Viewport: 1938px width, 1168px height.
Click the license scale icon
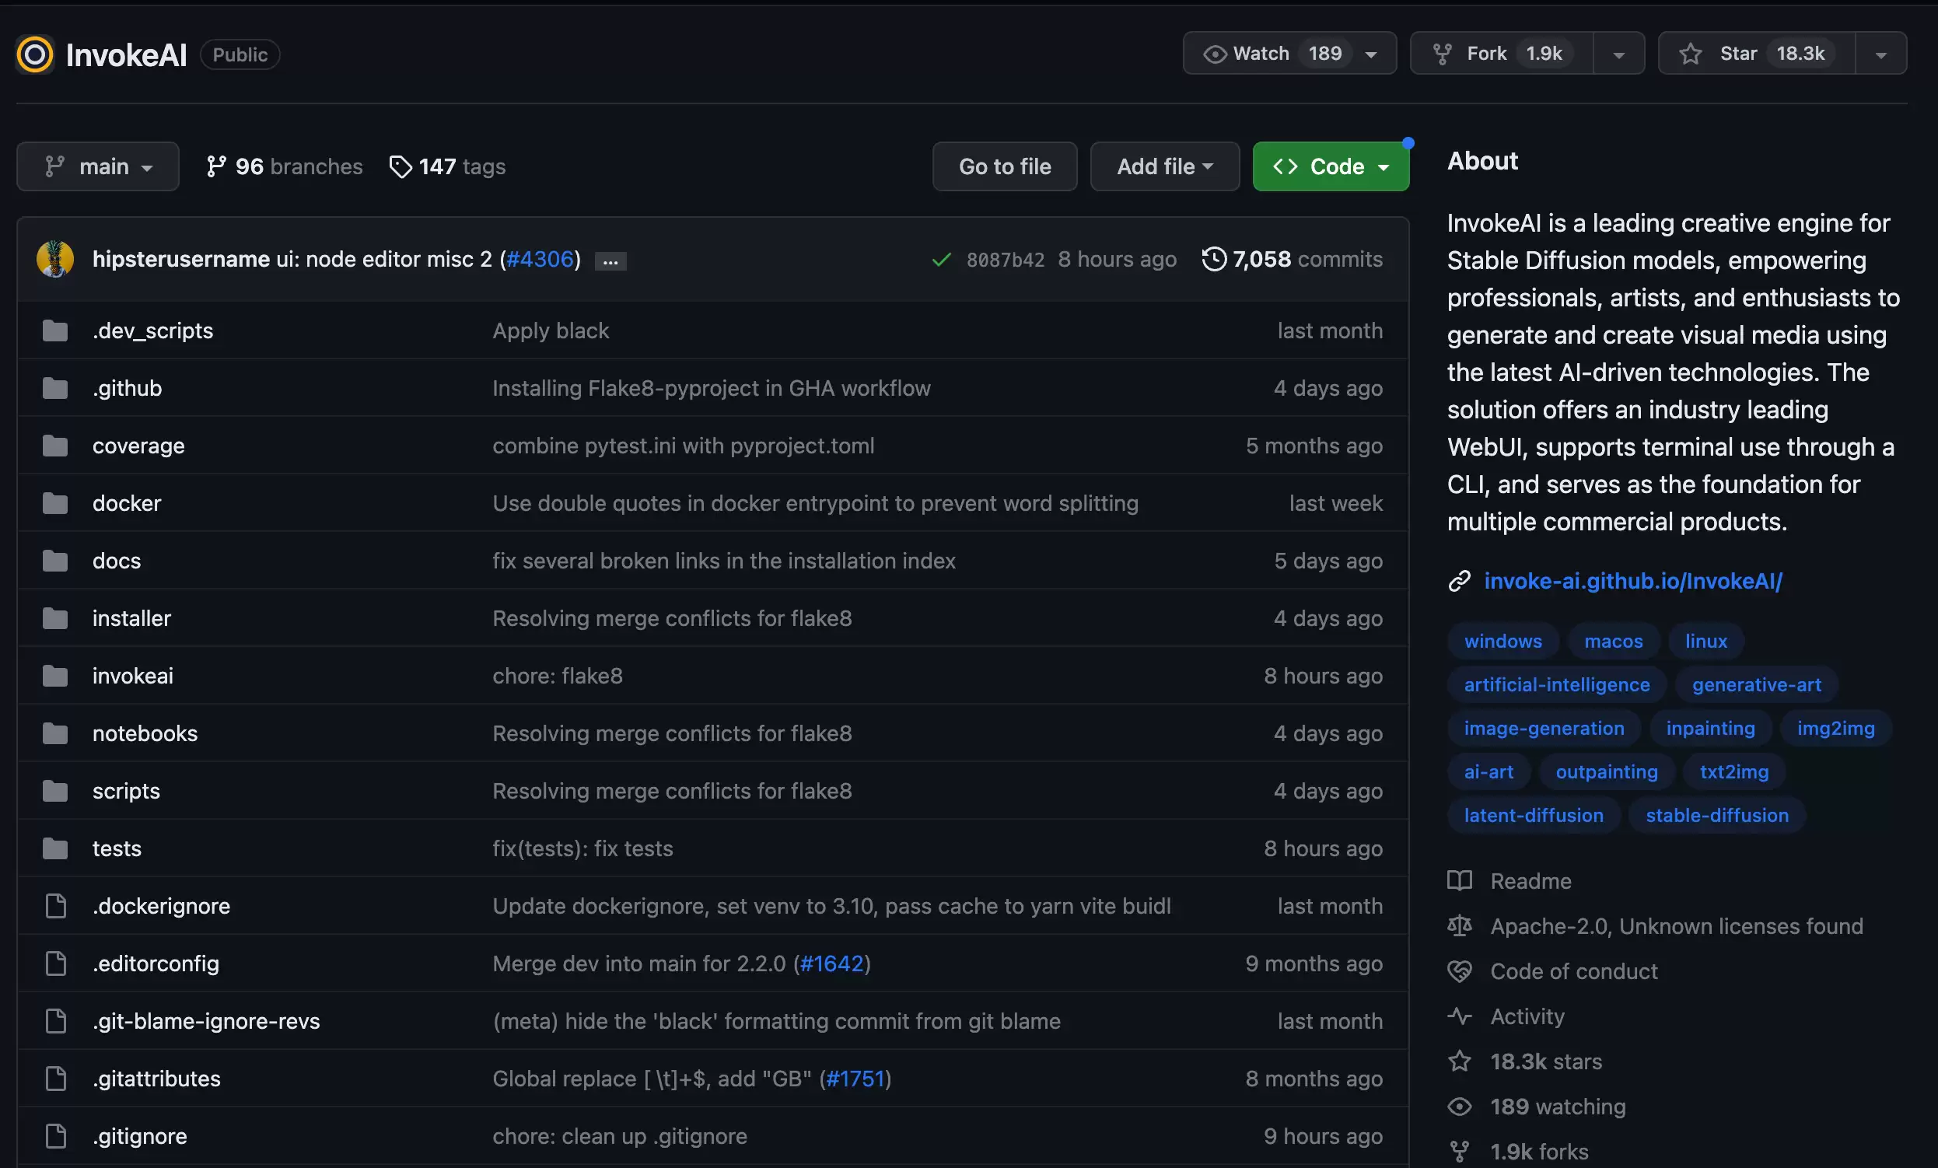[x=1460, y=925]
